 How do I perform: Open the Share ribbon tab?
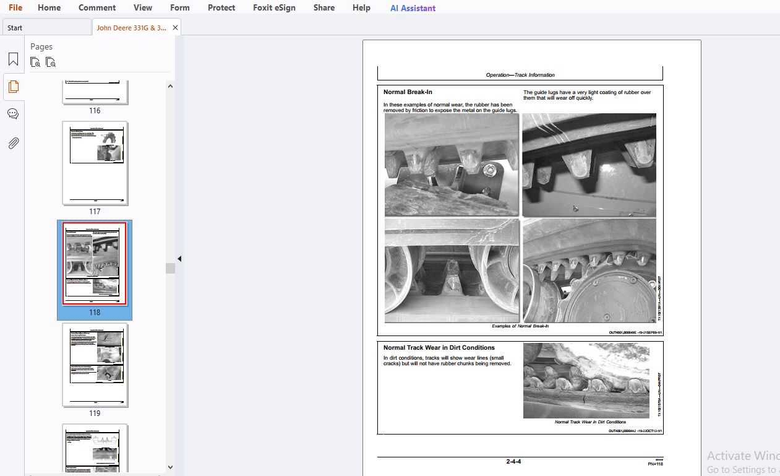tap(324, 7)
